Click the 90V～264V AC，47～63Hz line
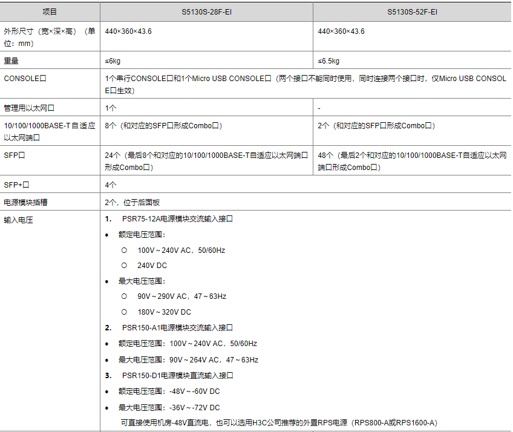Viewport: 513px width, 432px height. click(x=189, y=360)
